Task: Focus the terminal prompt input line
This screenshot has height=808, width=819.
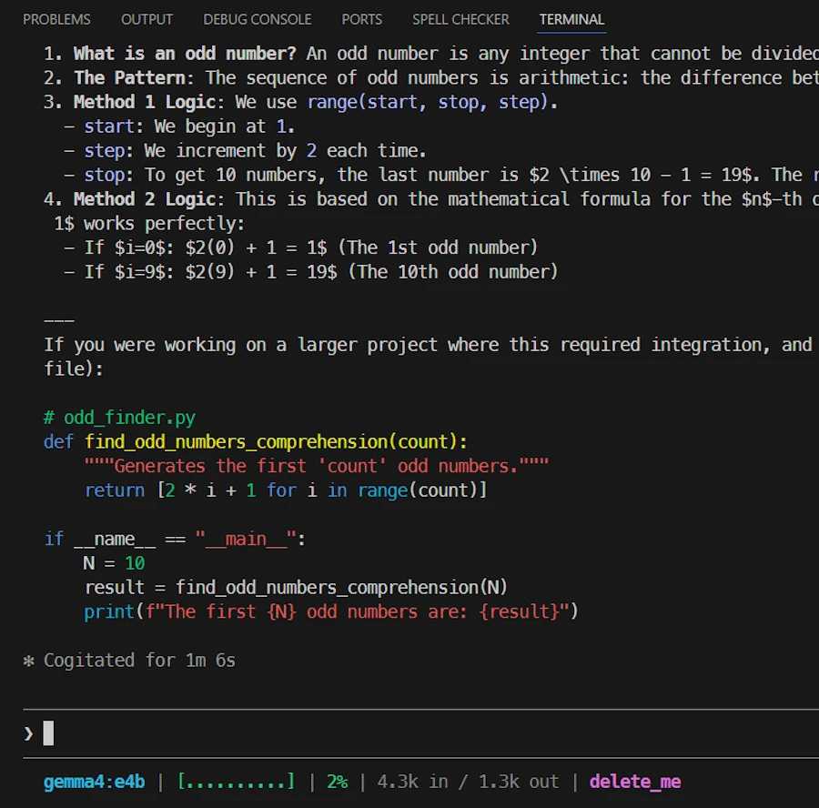Action: click(421, 733)
